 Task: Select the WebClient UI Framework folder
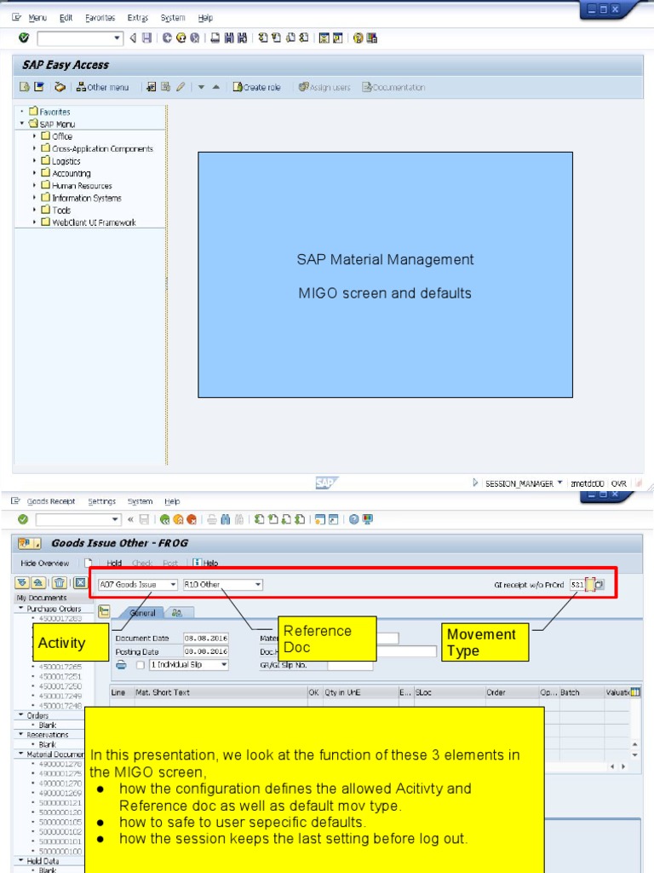click(94, 223)
